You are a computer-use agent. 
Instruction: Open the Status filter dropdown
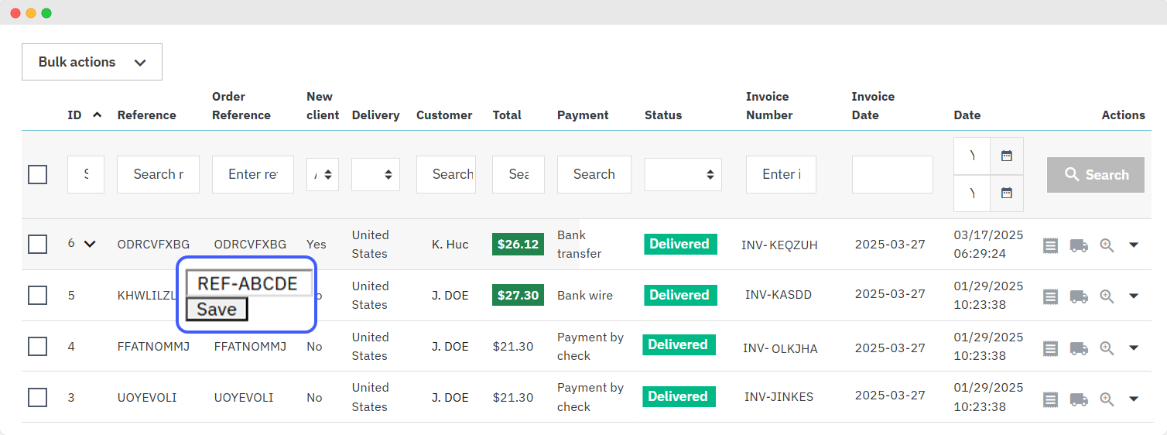[x=683, y=174]
